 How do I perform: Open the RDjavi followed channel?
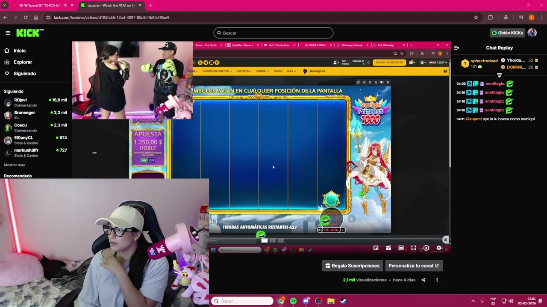click(x=35, y=102)
